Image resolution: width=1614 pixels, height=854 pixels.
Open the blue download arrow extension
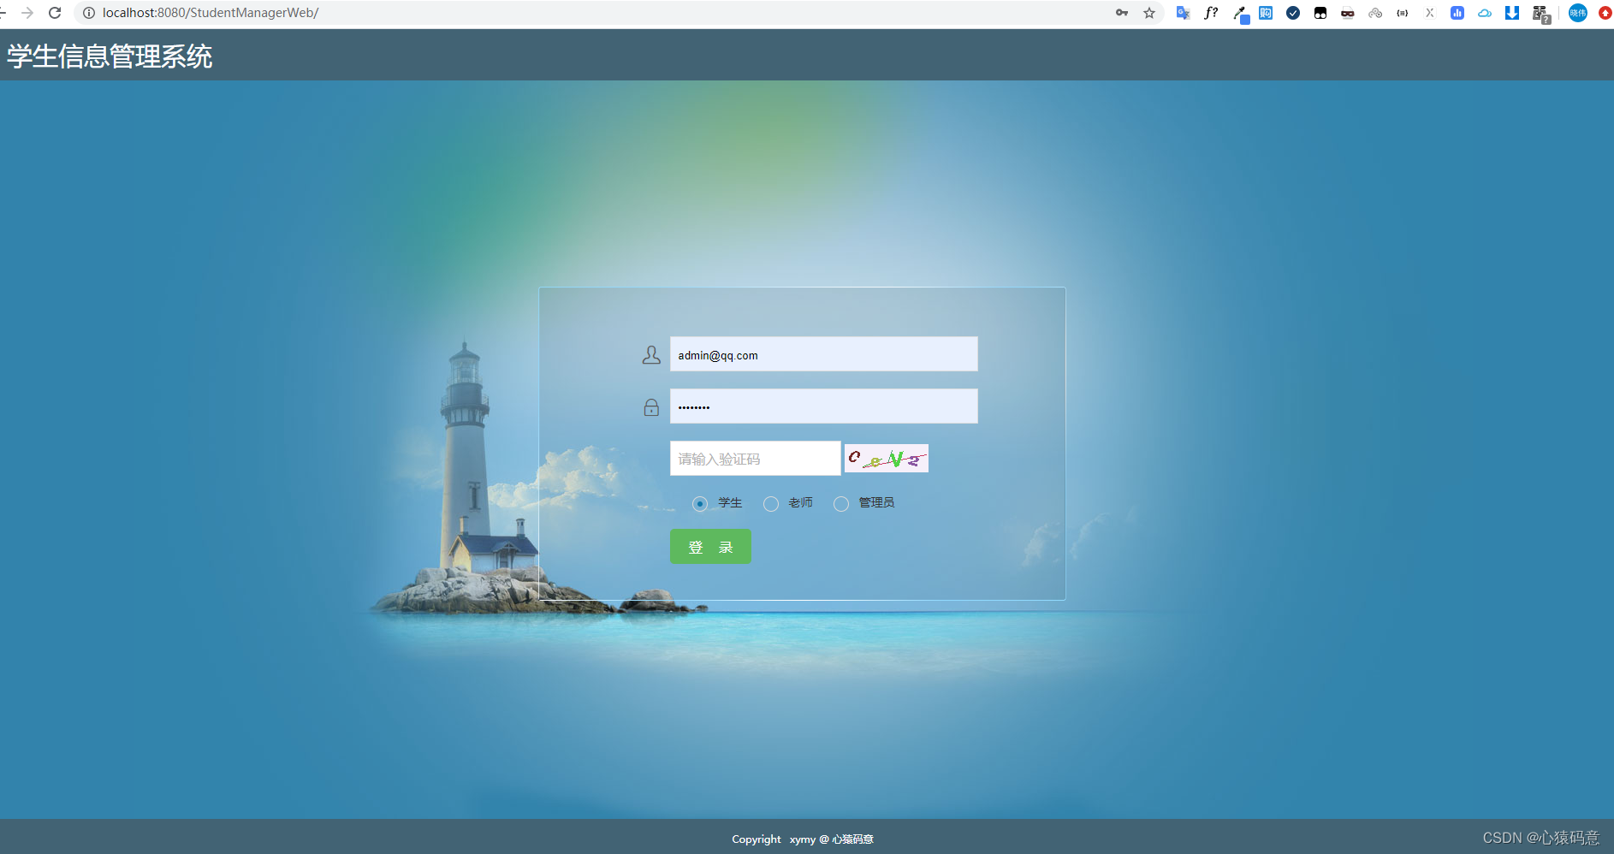pos(1512,13)
